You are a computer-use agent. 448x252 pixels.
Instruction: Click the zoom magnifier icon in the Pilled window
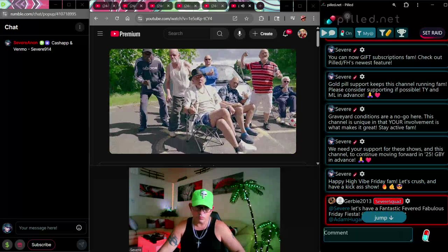tap(394, 5)
